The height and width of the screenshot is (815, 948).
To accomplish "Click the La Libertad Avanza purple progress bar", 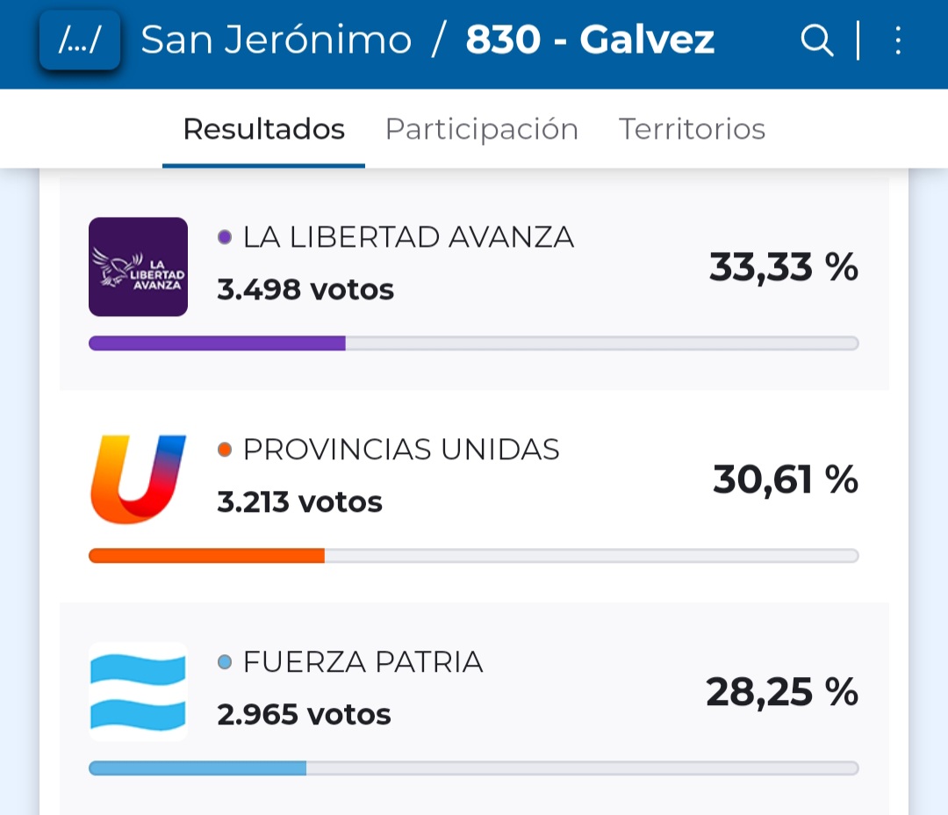I will pos(217,343).
